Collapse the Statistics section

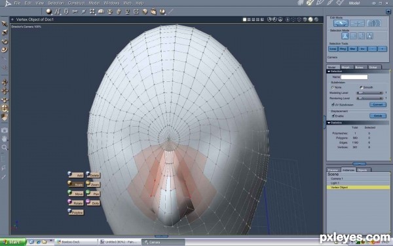pos(329,123)
